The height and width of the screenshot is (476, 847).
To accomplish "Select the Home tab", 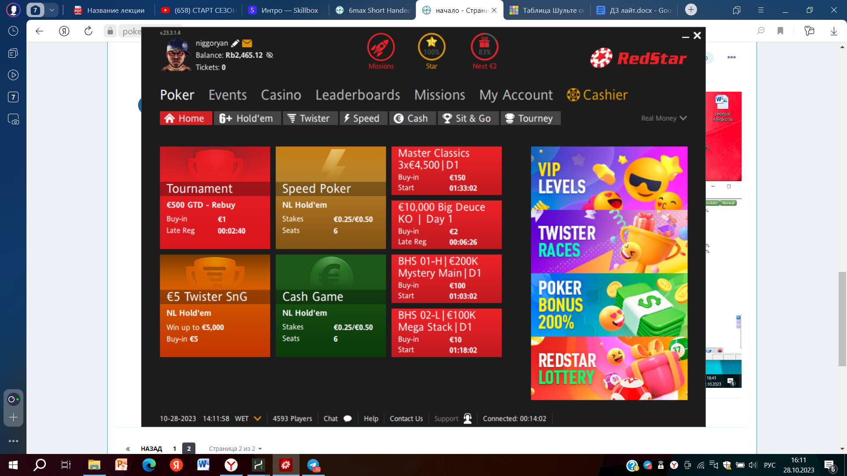I will (186, 118).
